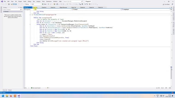
Task: Click the Windows Start button
Action: (3, 96)
